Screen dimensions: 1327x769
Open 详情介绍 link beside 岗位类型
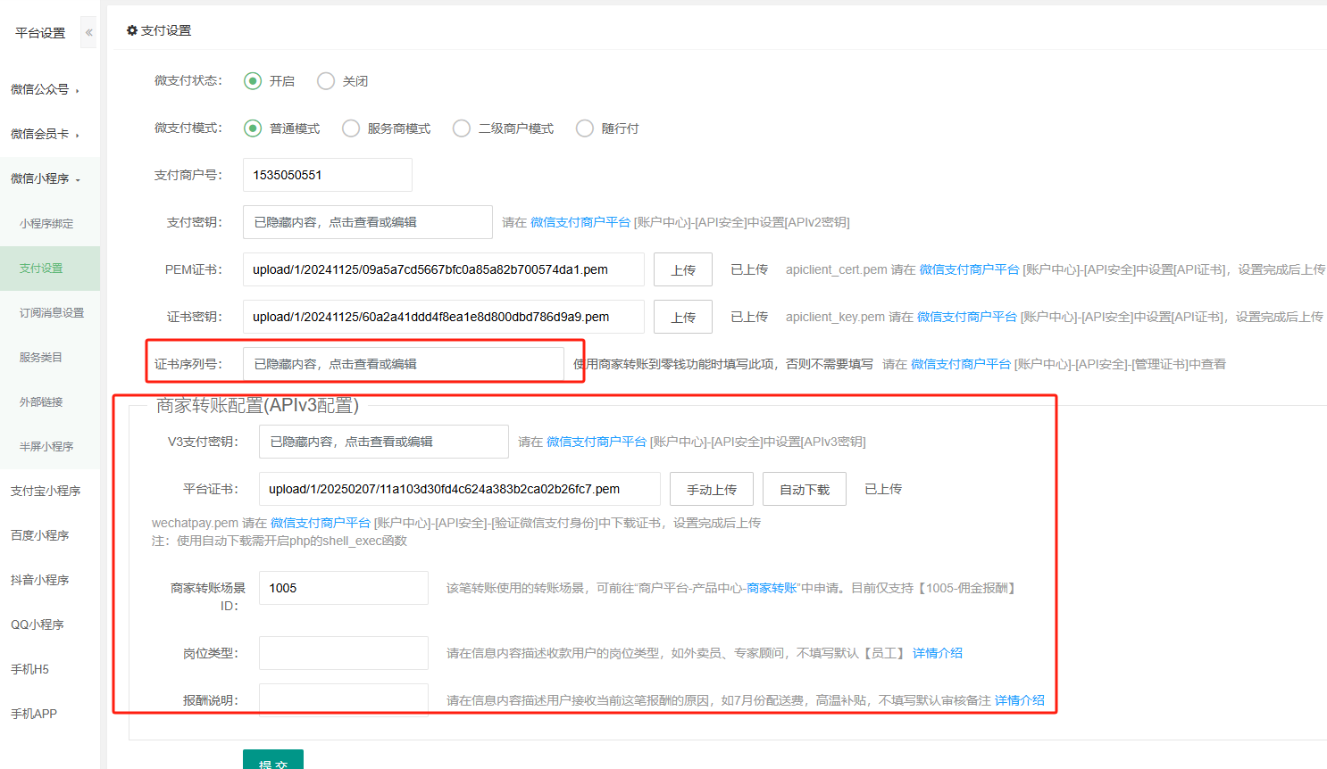pos(937,653)
